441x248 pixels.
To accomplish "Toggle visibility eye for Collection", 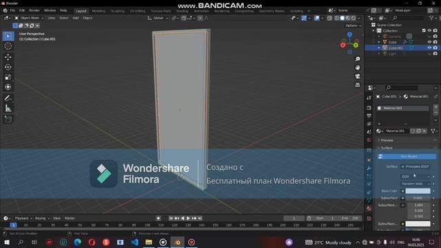I will click(429, 30).
